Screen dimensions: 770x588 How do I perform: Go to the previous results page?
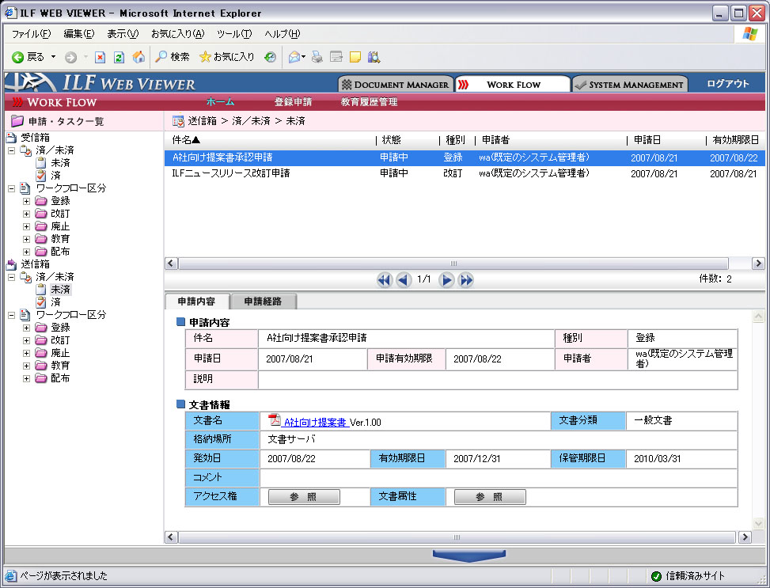(x=404, y=280)
